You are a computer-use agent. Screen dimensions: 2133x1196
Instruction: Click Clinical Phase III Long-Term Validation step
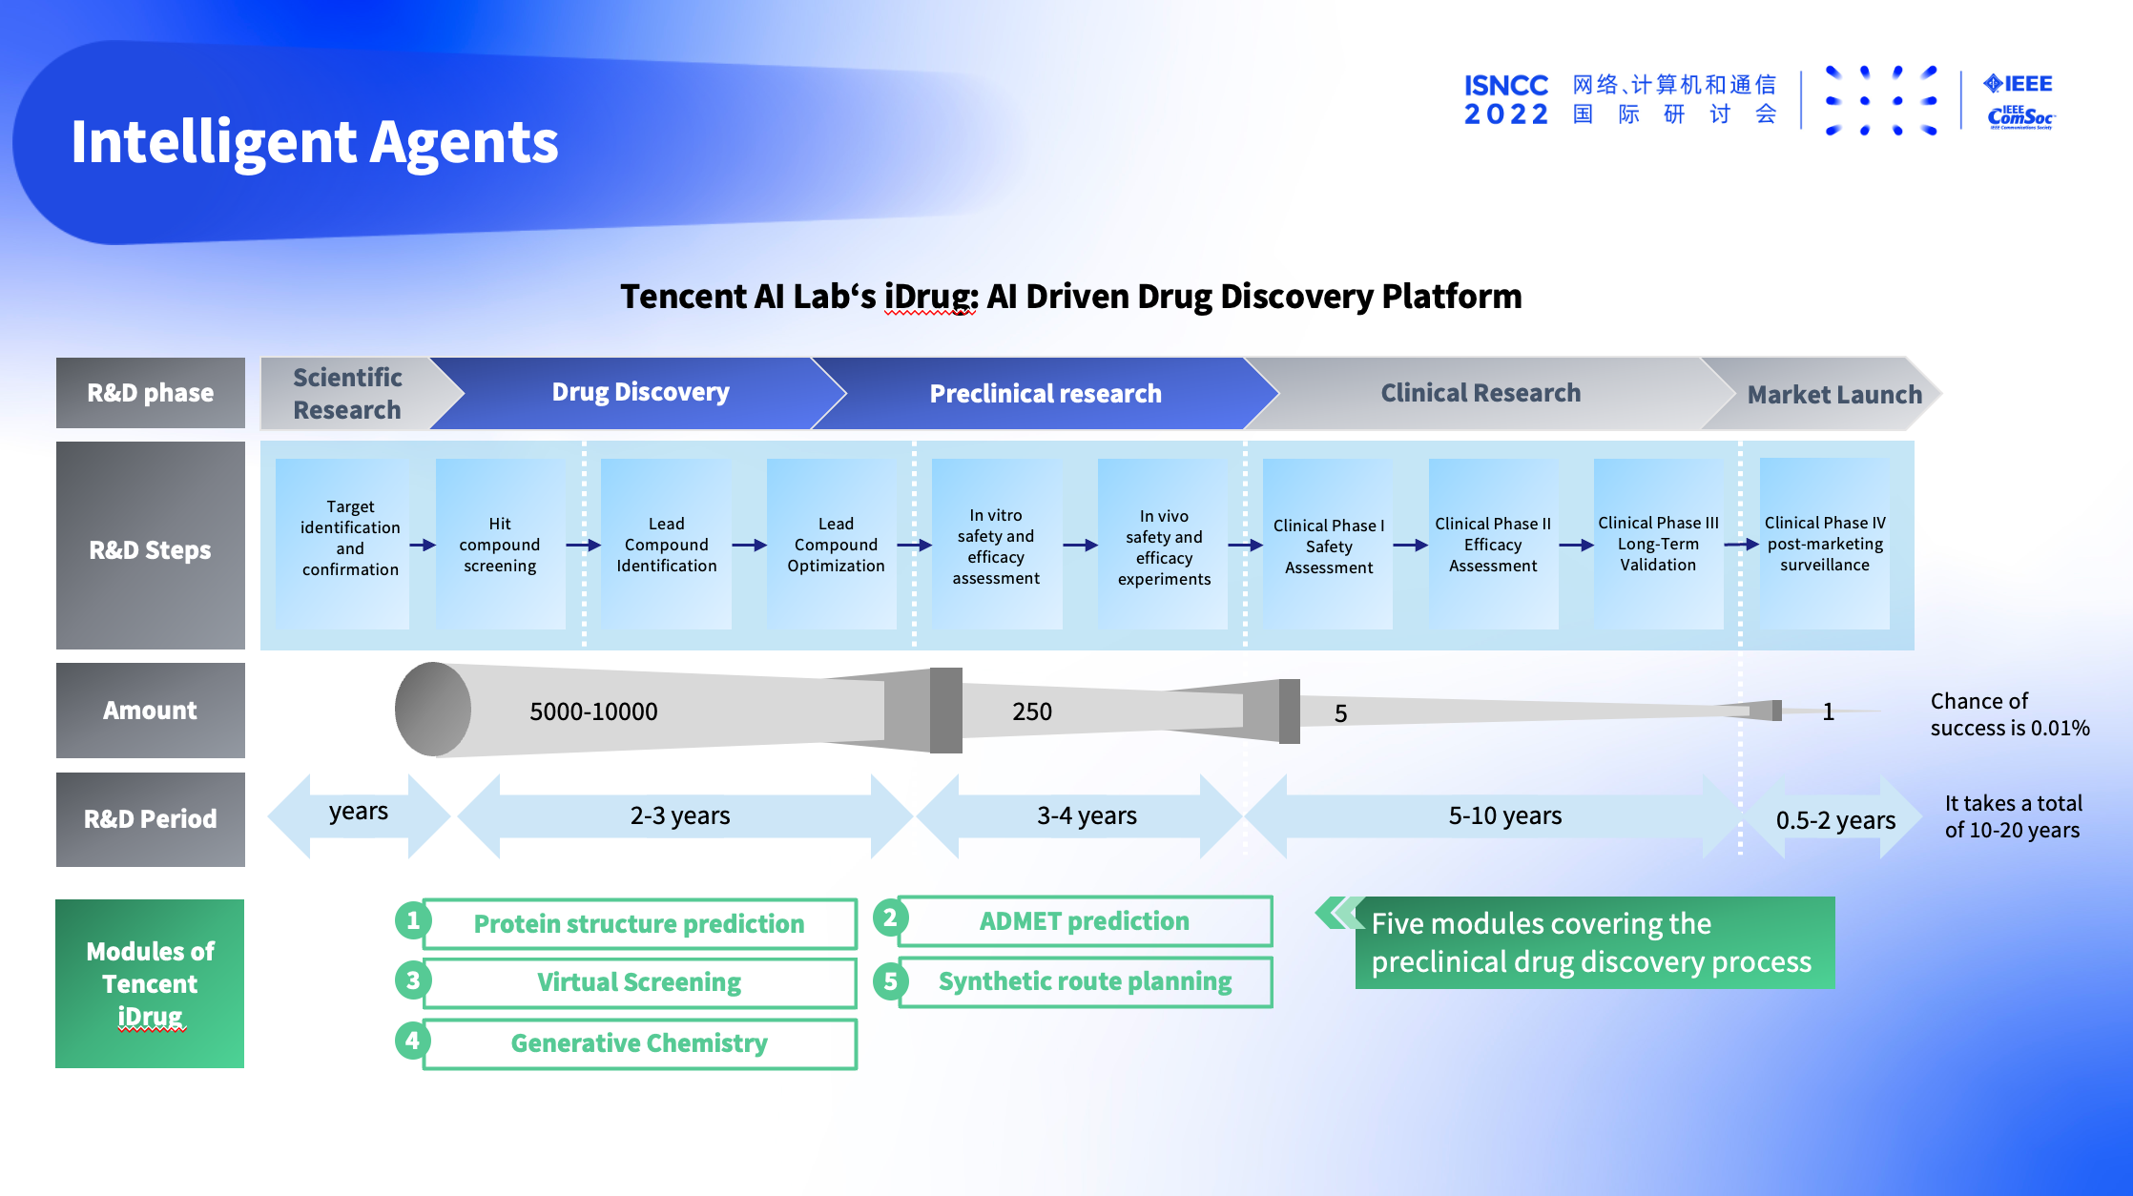[1659, 544]
